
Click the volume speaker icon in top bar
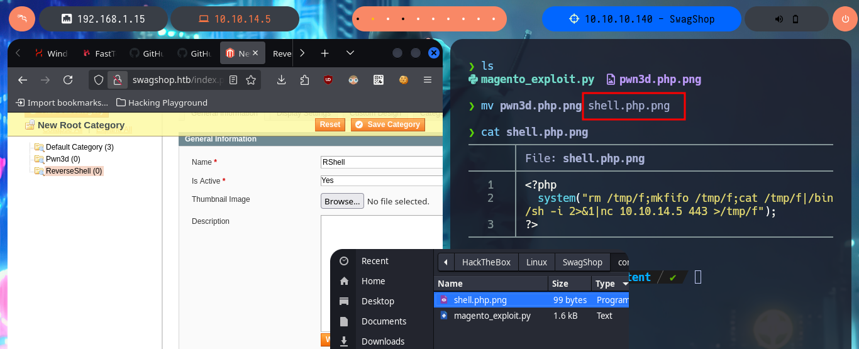[x=779, y=19]
